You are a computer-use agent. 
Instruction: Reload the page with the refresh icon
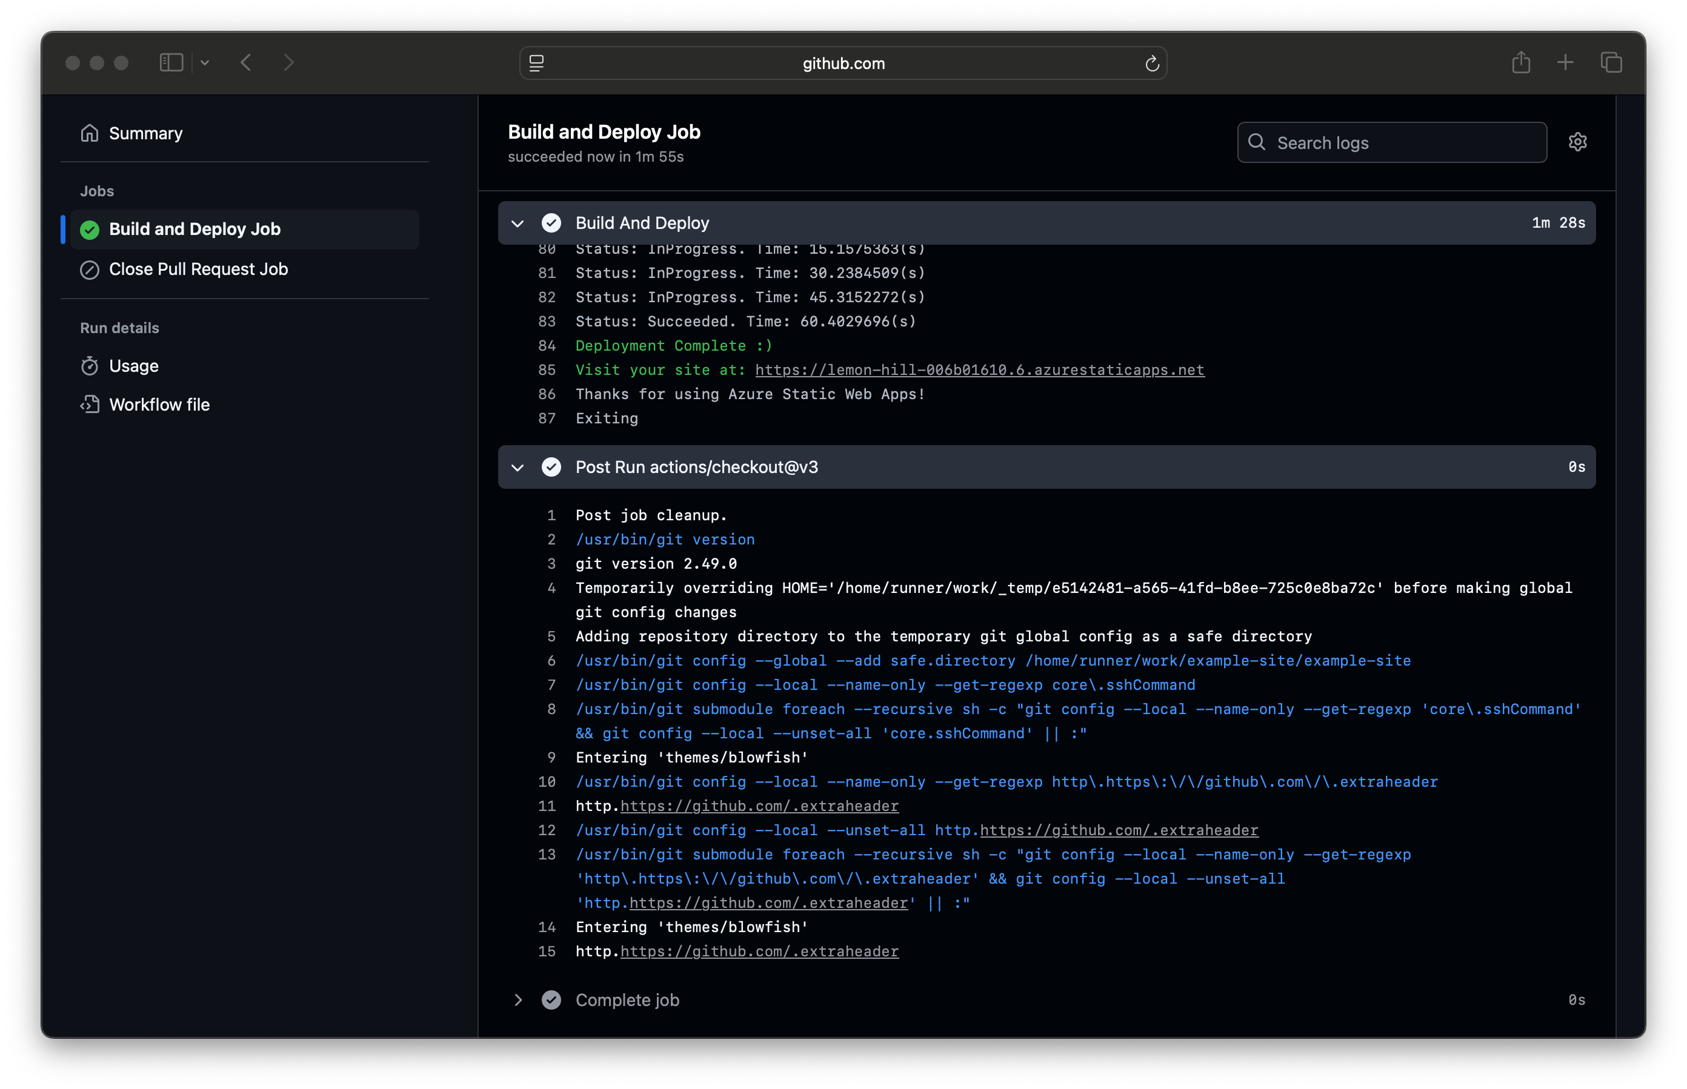click(x=1151, y=64)
